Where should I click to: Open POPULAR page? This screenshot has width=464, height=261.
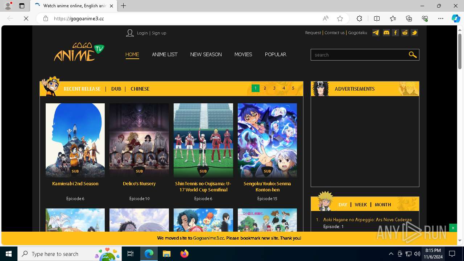point(275,54)
